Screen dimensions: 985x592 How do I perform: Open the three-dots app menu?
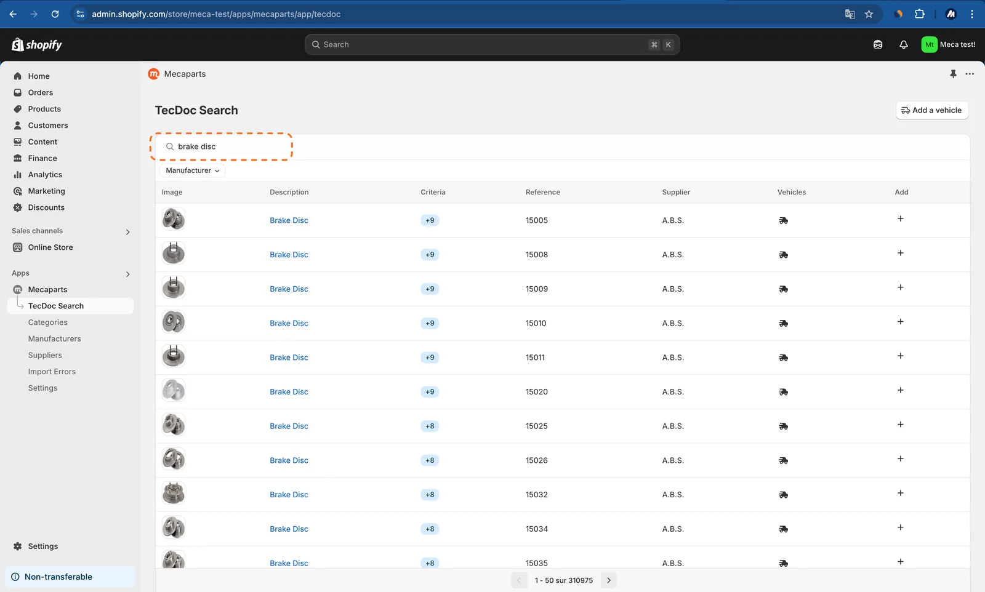pyautogui.click(x=970, y=74)
